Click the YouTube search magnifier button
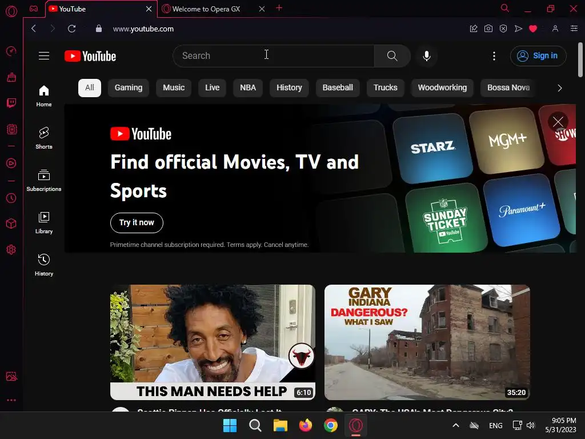 click(392, 56)
